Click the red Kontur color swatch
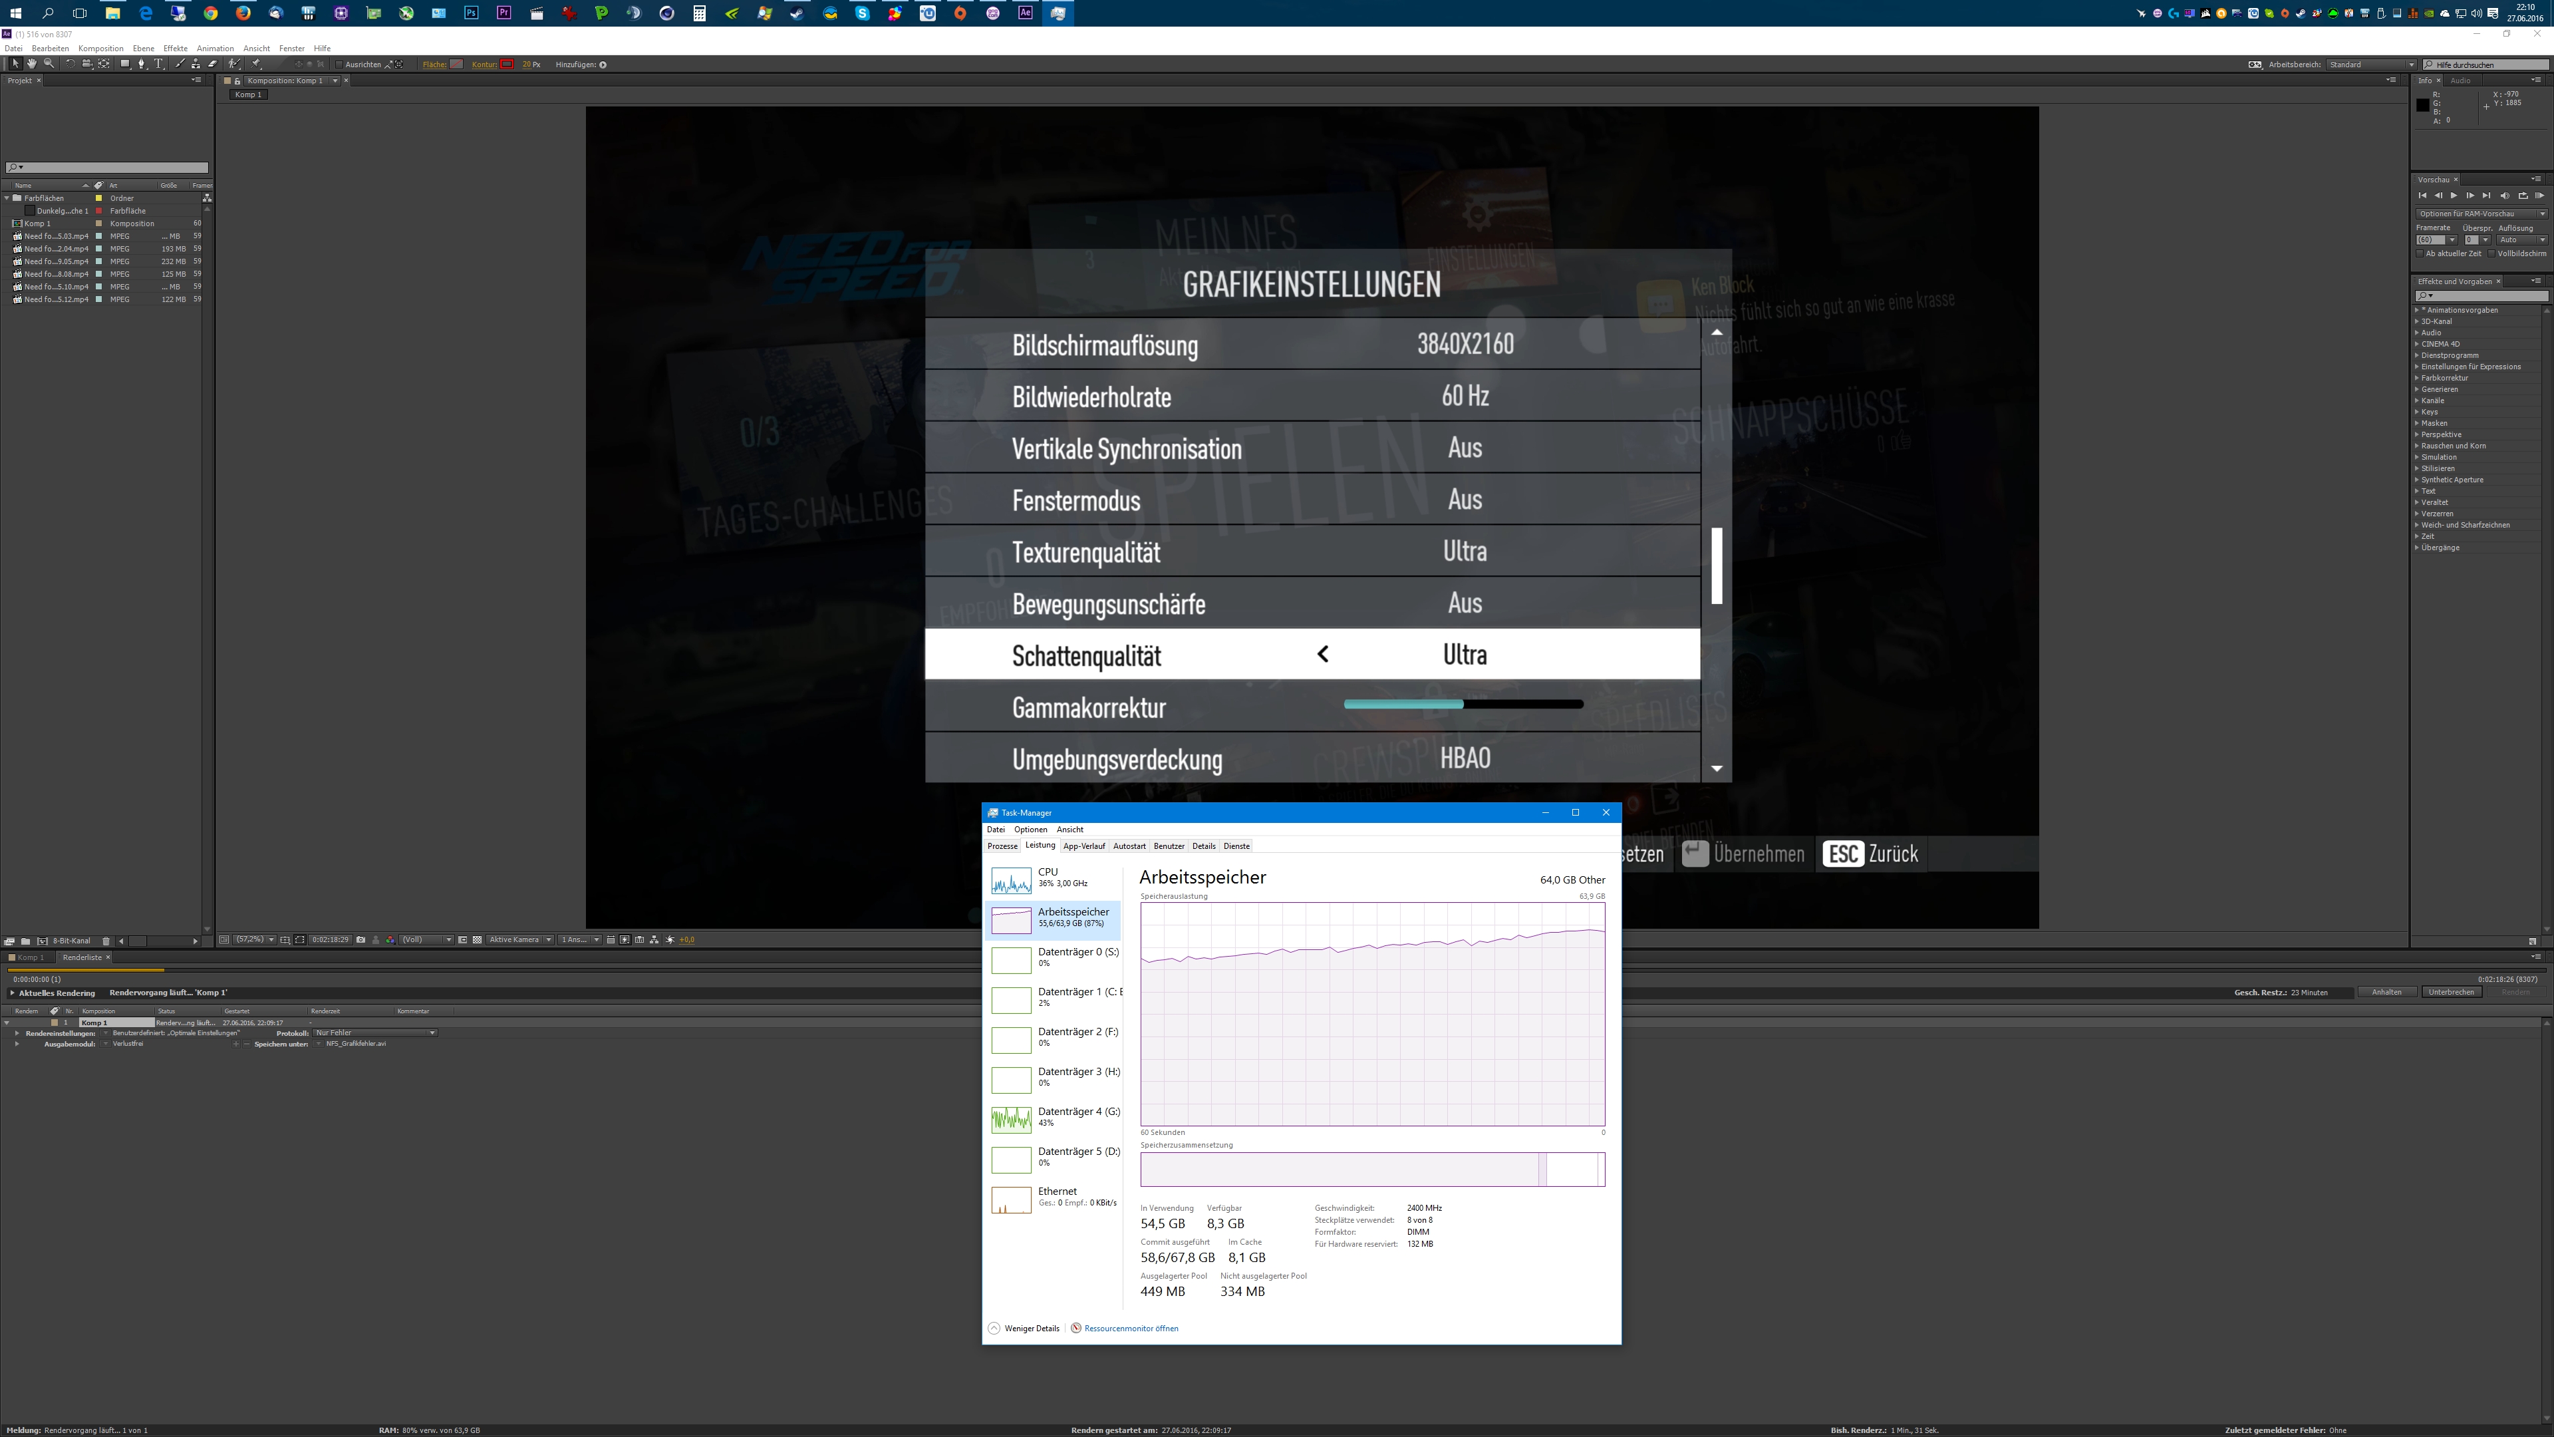This screenshot has width=2554, height=1437. tap(507, 65)
